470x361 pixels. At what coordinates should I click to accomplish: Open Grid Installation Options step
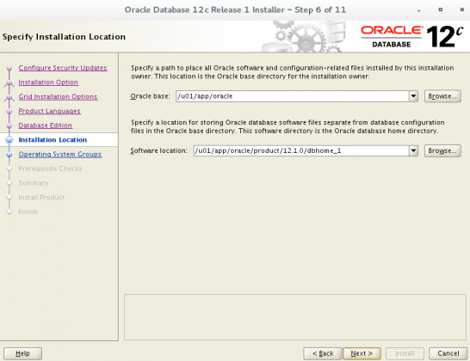tap(58, 96)
